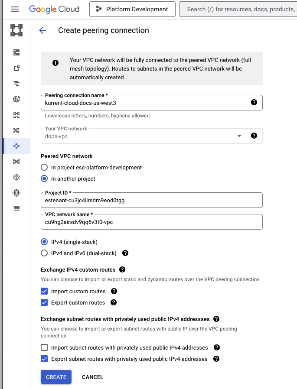
Task: Open the Google Cloud navigation hamburger menu
Action: [x=14, y=9]
